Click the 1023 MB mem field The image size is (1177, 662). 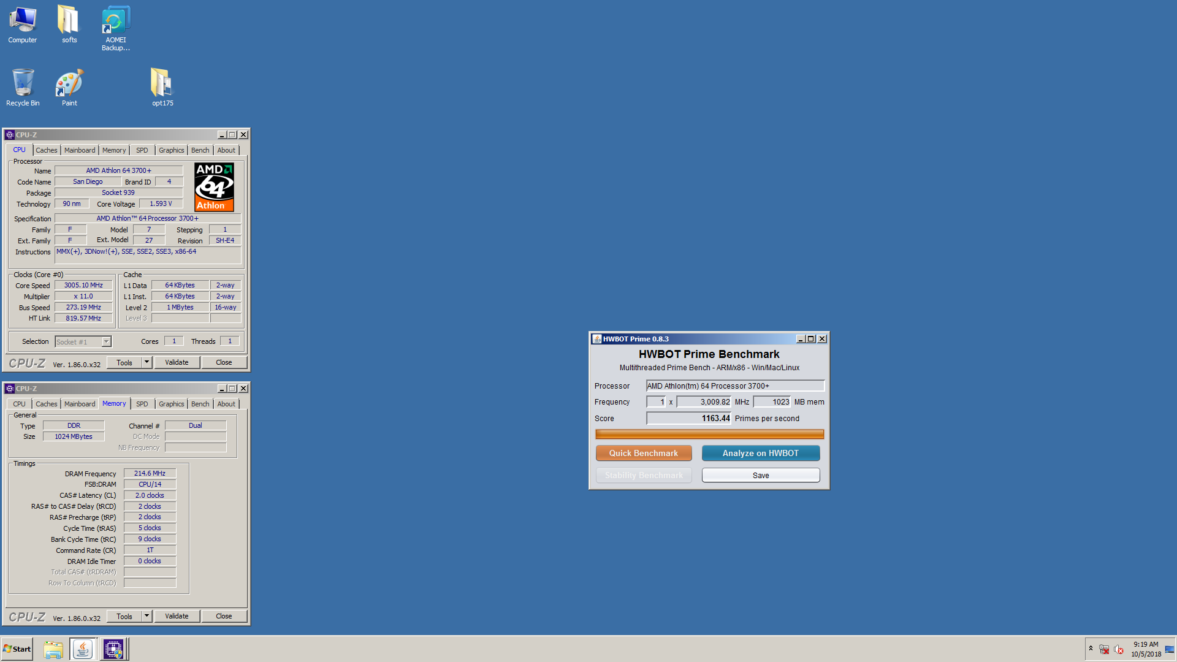[x=772, y=401]
